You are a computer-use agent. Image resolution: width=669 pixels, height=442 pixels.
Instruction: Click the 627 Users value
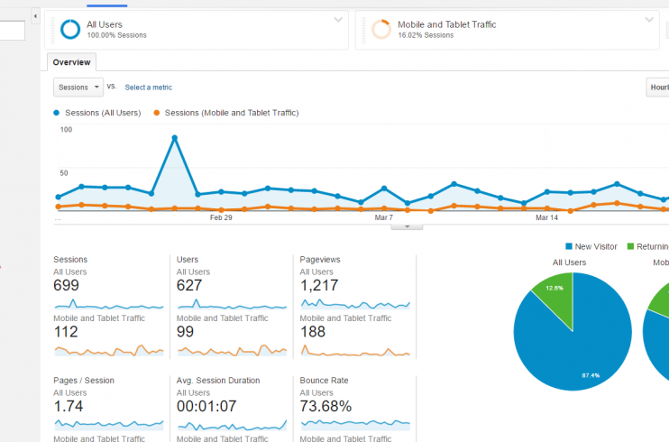click(x=189, y=285)
